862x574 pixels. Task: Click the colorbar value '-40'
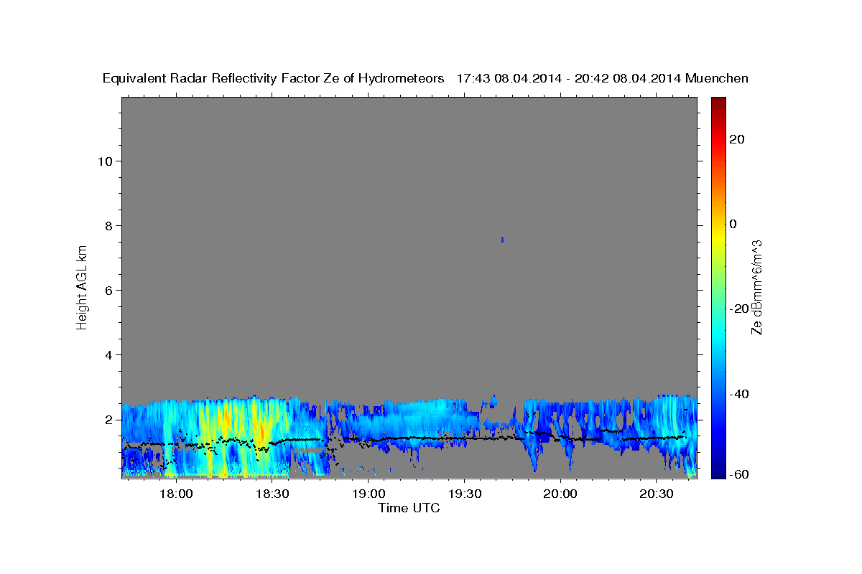[x=739, y=393]
